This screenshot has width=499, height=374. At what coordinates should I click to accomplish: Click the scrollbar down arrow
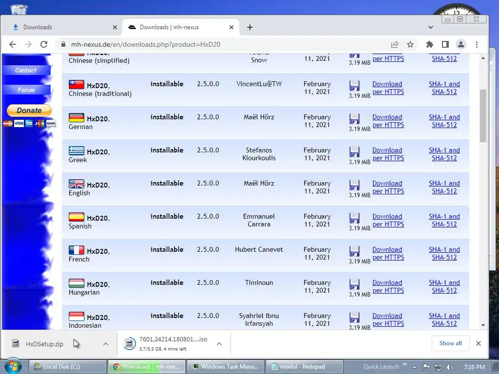[483, 325]
